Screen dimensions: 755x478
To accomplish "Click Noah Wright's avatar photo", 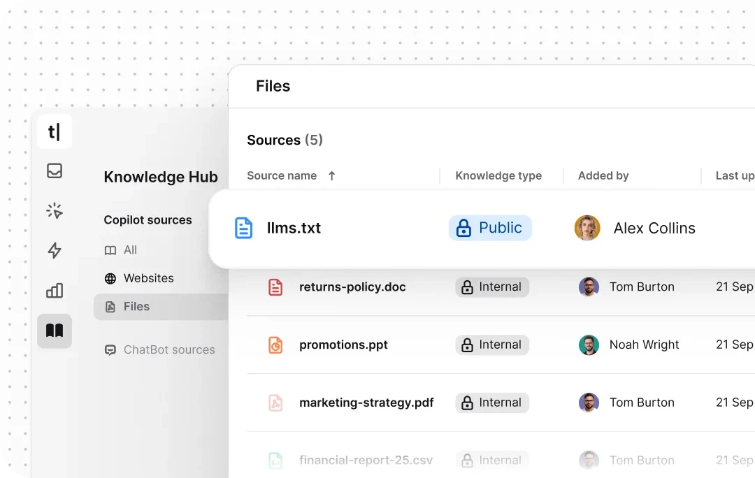I will [589, 345].
